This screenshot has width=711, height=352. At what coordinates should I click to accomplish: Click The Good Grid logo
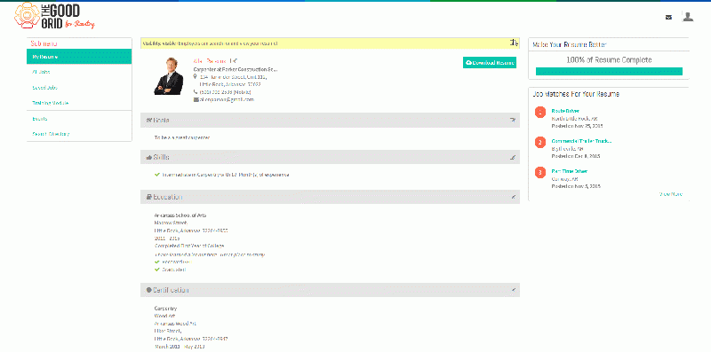pyautogui.click(x=54, y=16)
